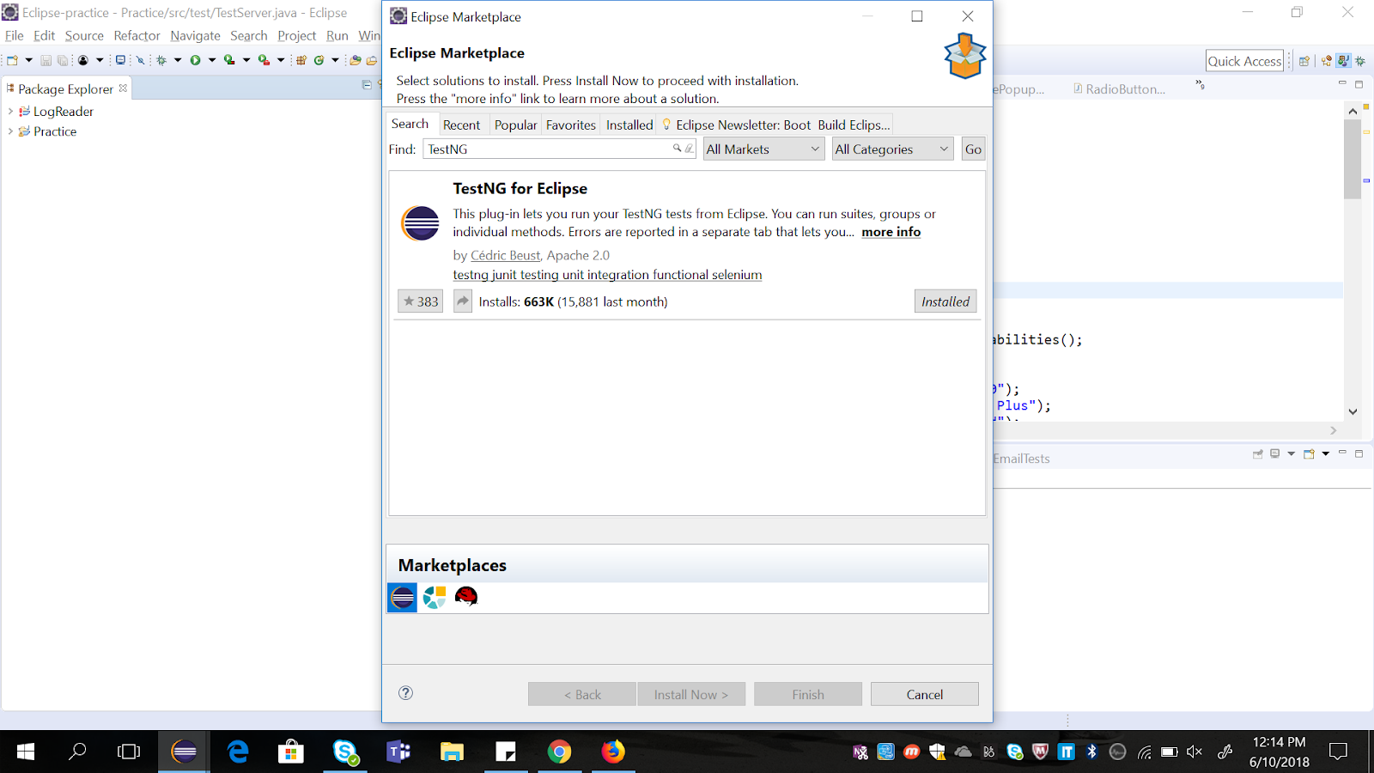Click the help question mark icon
Image resolution: width=1374 pixels, height=773 pixels.
coord(406,693)
